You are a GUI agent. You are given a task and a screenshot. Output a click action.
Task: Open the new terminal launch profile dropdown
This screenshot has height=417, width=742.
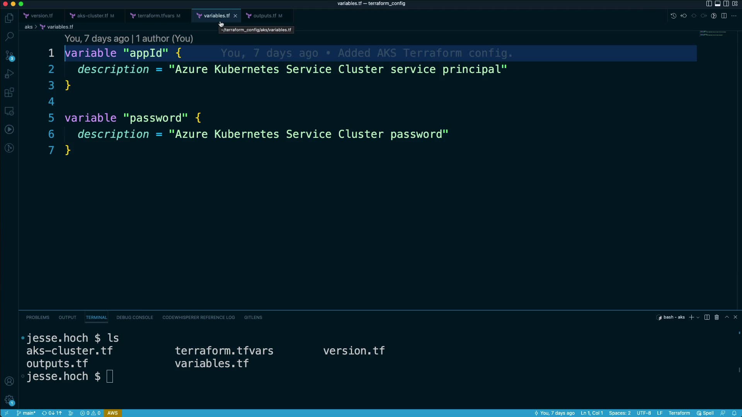pyautogui.click(x=698, y=317)
